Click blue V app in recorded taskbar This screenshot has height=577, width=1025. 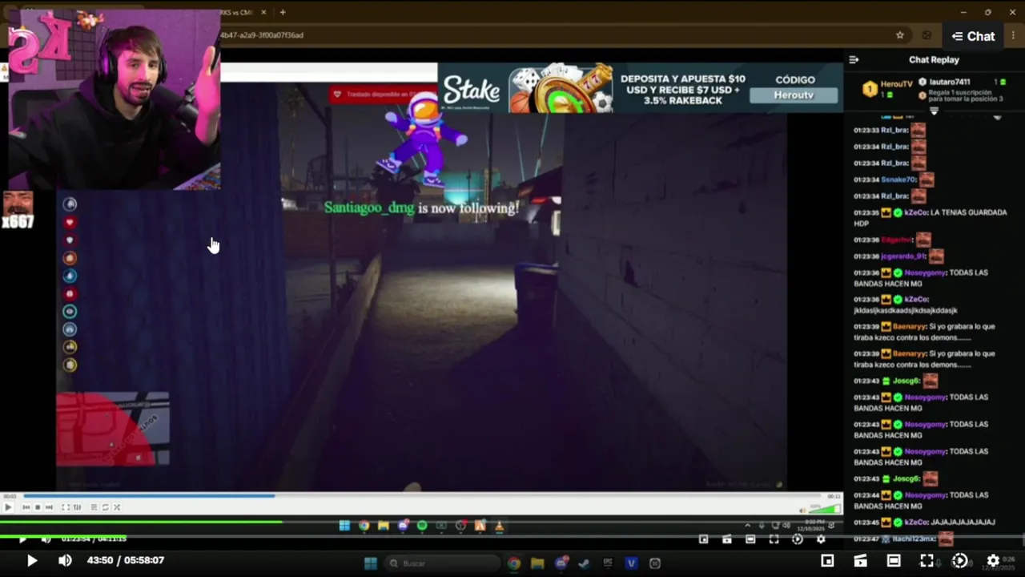(x=631, y=563)
